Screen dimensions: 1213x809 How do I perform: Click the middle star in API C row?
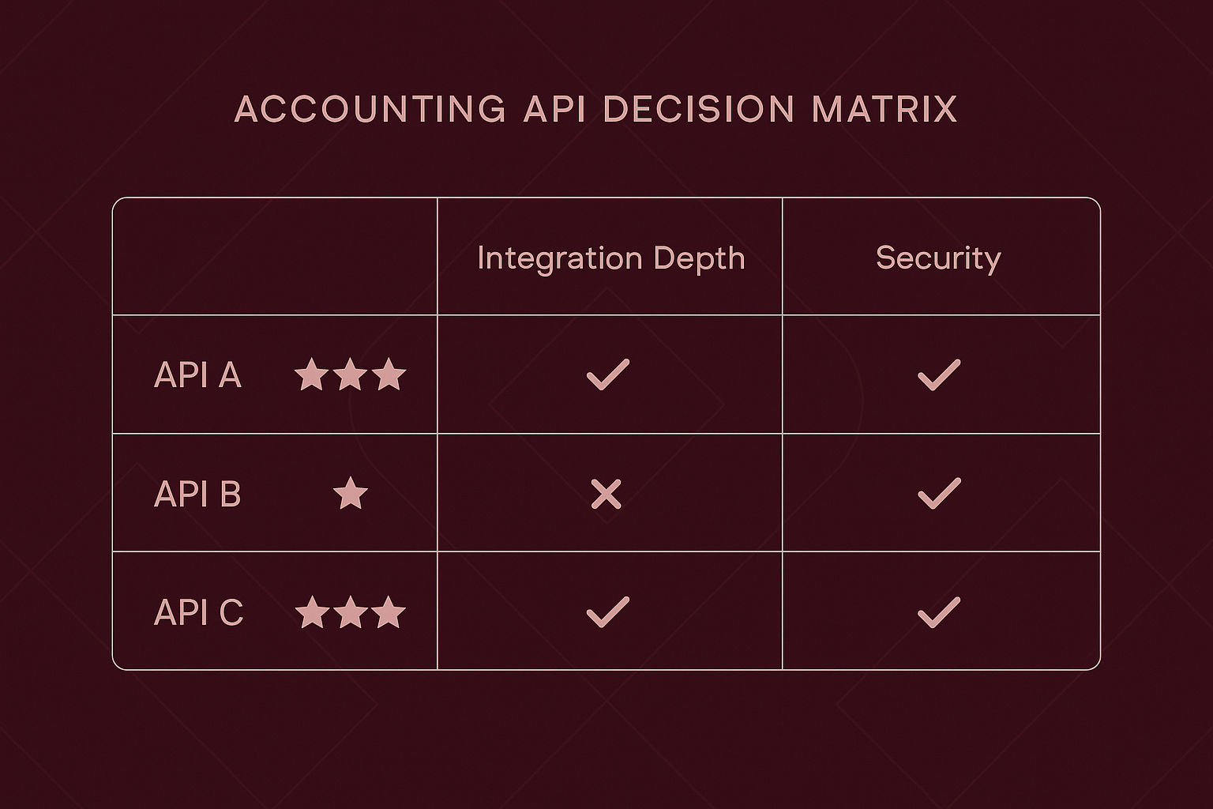(350, 612)
